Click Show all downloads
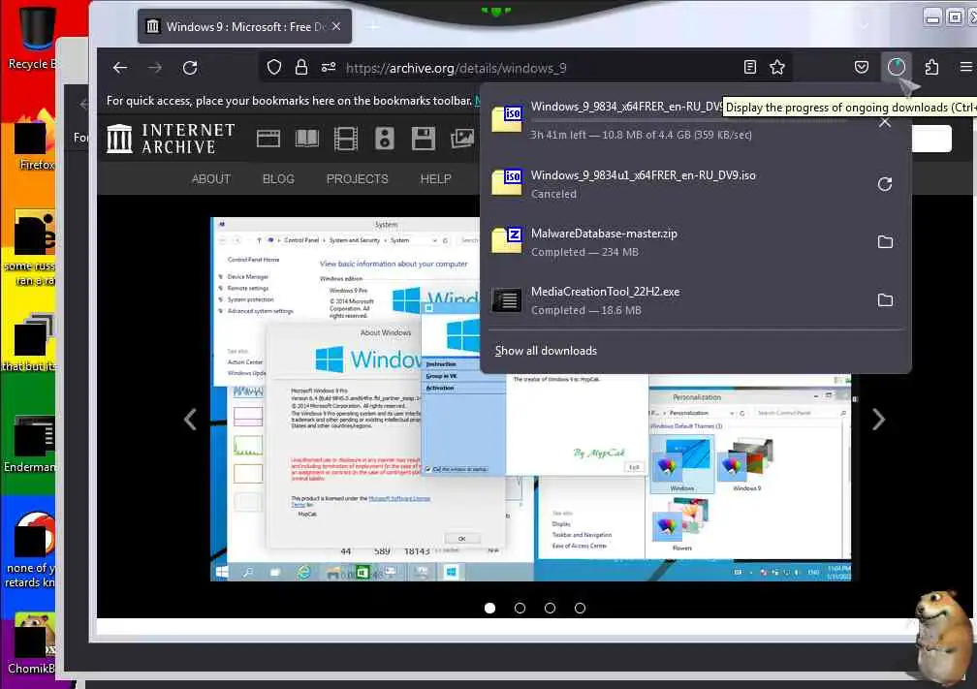Screen dimensions: 977x689 (546, 351)
